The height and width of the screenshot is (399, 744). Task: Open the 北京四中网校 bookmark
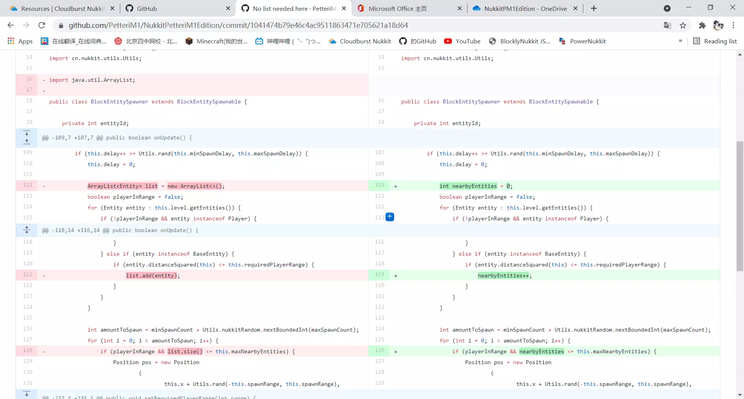(x=146, y=41)
